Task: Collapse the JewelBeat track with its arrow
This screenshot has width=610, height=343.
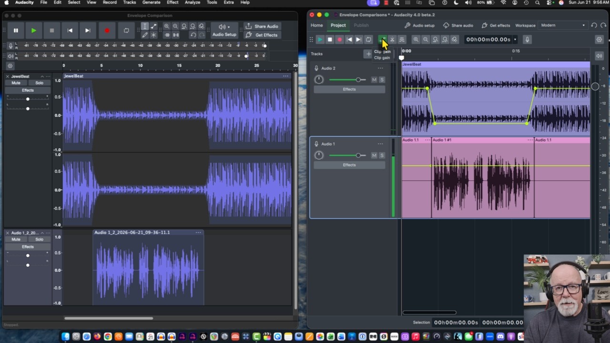Action: click(42, 76)
